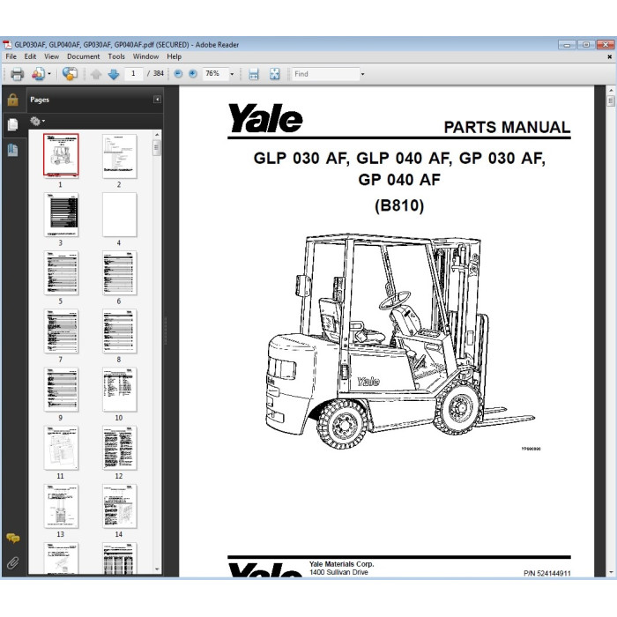This screenshot has width=617, height=617.
Task: Open the Document menu
Action: pos(84,56)
